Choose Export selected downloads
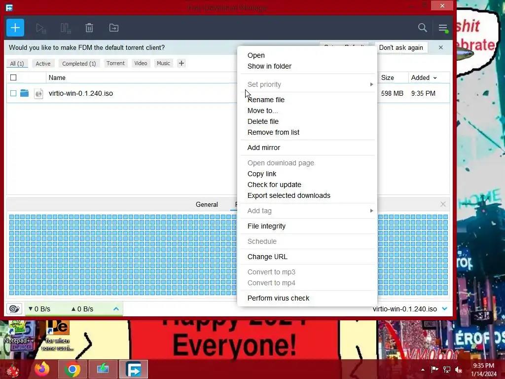The width and height of the screenshot is (505, 379). tap(289, 195)
